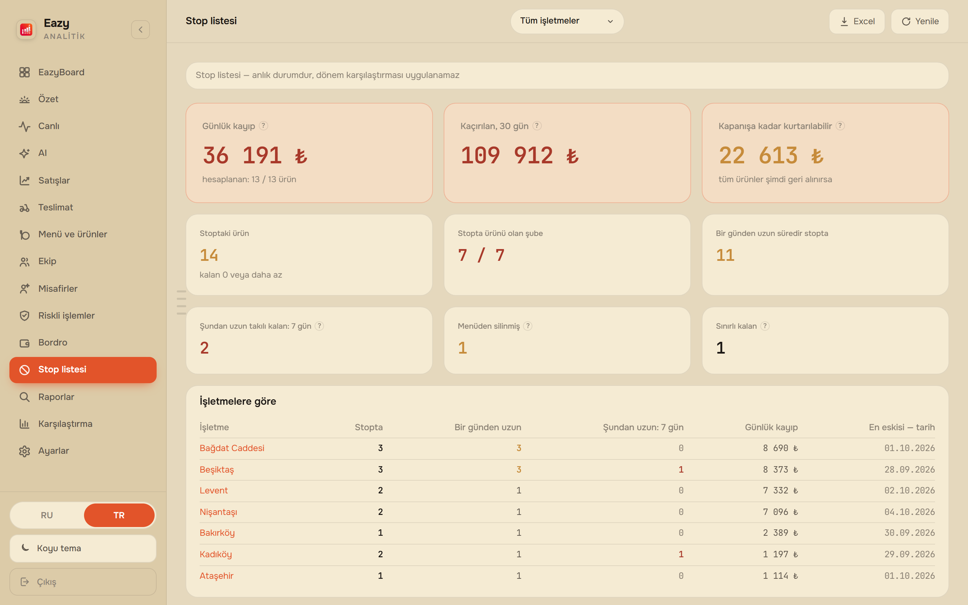Image resolution: width=968 pixels, height=605 pixels.
Task: Show help for Kaçırılan, 30 gün
Action: (537, 126)
